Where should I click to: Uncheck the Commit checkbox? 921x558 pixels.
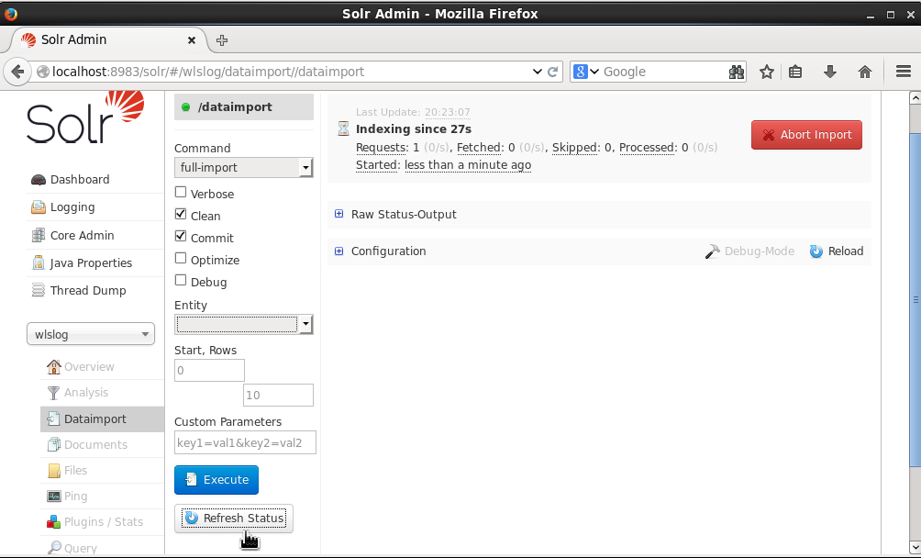181,236
